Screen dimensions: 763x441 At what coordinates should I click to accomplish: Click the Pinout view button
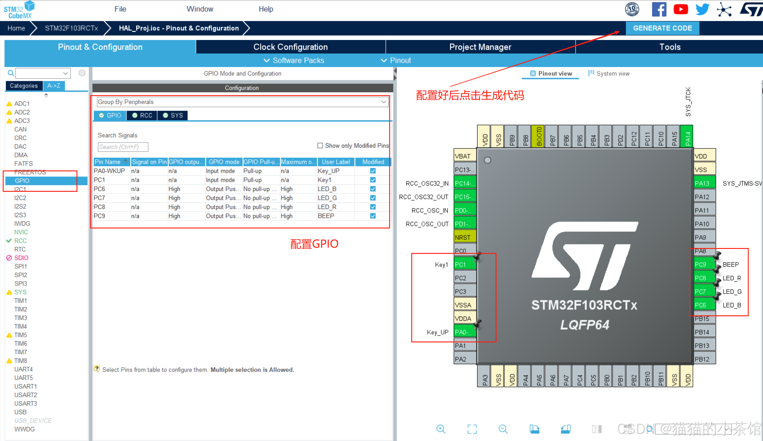[x=551, y=74]
